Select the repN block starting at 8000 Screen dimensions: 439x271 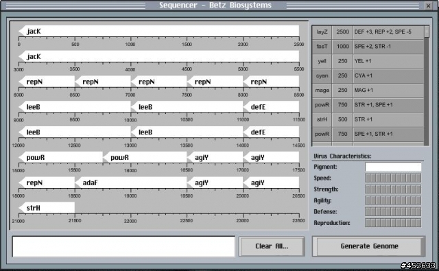[271, 82]
